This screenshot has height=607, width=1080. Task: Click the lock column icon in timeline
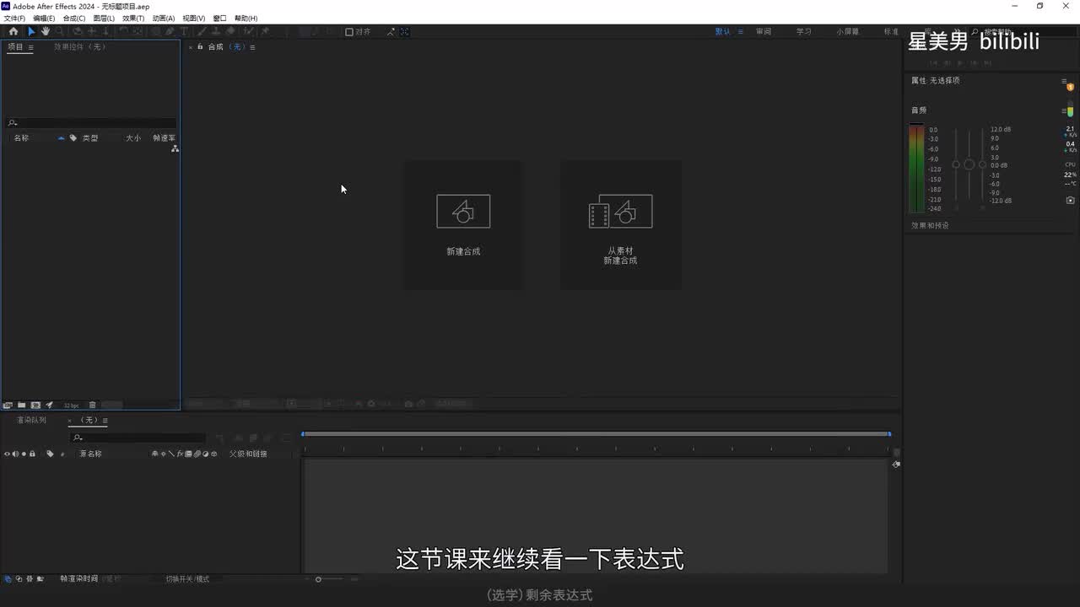[32, 454]
